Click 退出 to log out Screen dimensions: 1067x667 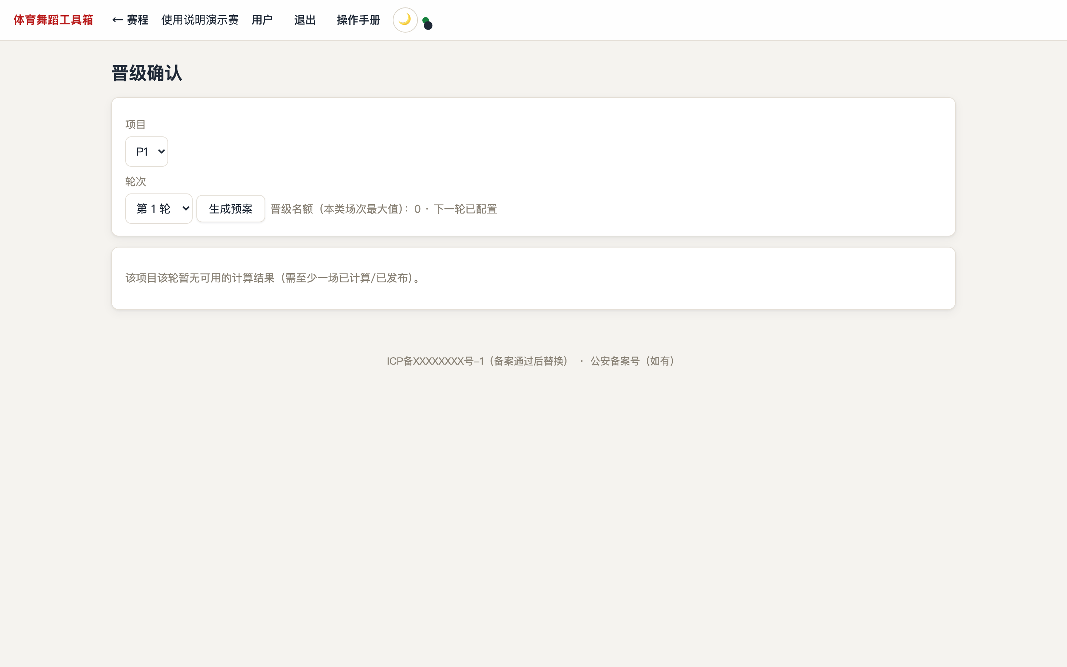[x=305, y=20]
